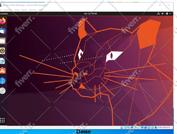Show Applications grid button
This screenshot has width=177, height=134.
tap(2, 120)
